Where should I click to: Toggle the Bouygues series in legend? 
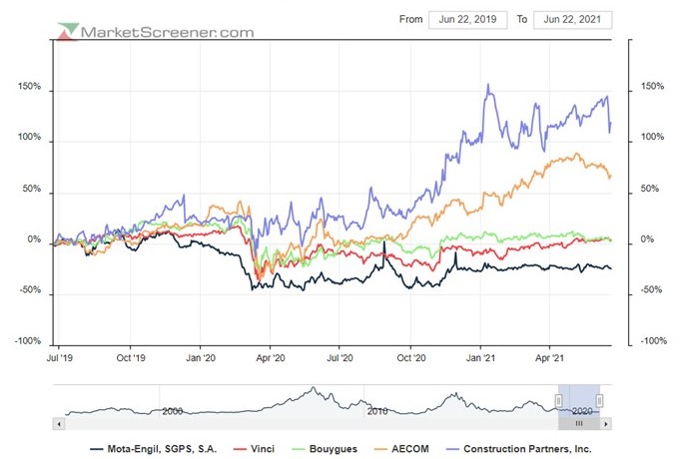click(325, 449)
